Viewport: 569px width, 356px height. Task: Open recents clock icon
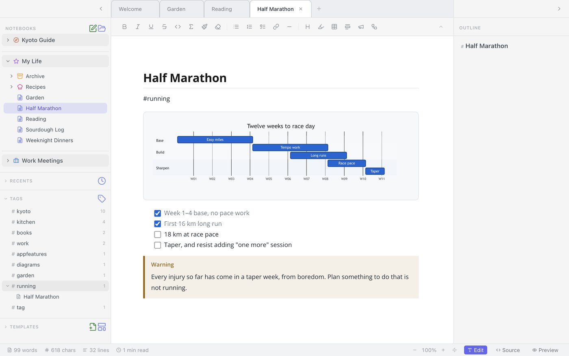(102, 181)
